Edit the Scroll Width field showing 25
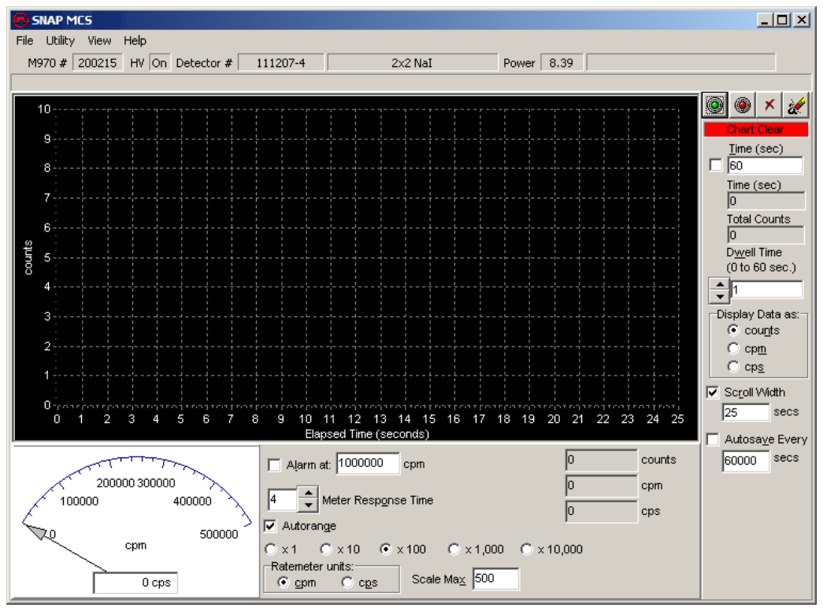This screenshot has width=823, height=611. [745, 412]
